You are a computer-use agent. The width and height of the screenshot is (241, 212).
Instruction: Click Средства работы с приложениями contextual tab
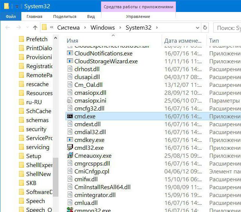[138, 7]
